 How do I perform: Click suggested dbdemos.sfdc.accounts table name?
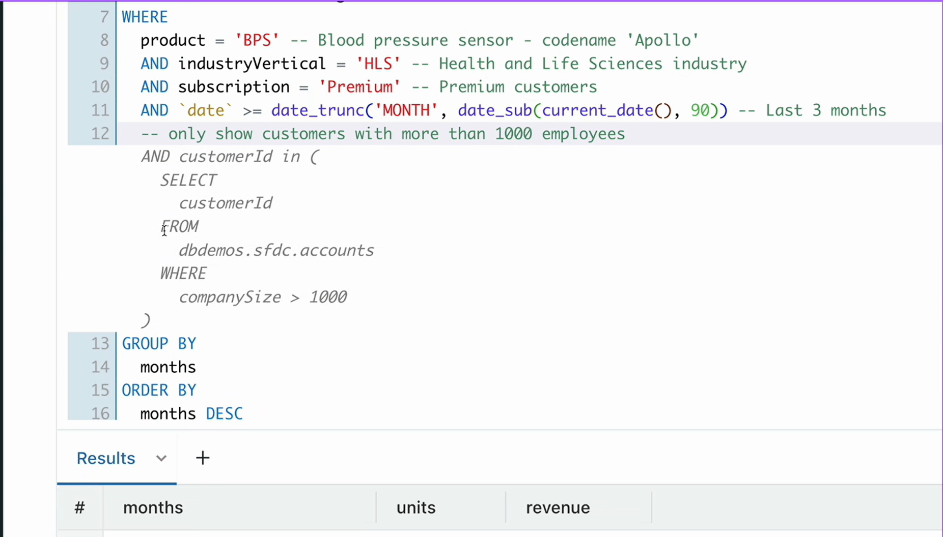point(276,250)
